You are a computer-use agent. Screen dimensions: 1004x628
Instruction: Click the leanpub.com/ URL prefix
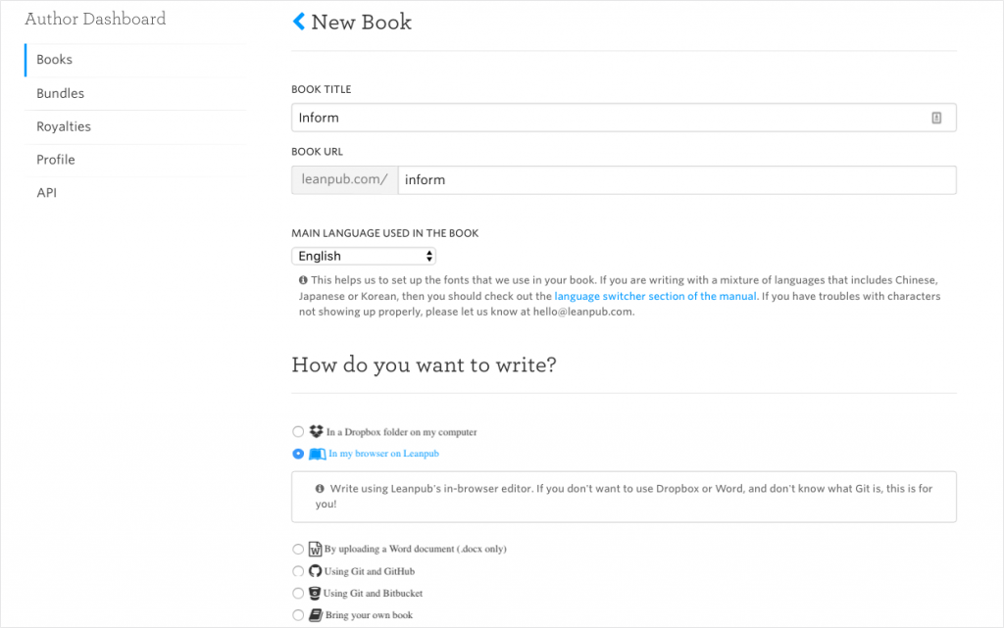344,179
